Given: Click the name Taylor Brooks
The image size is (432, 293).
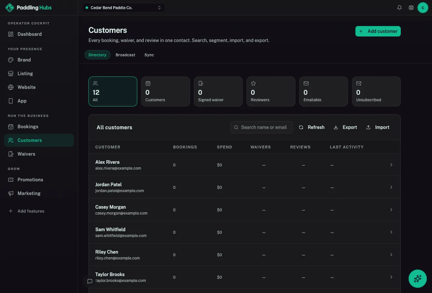Looking at the screenshot, I should (x=110, y=274).
